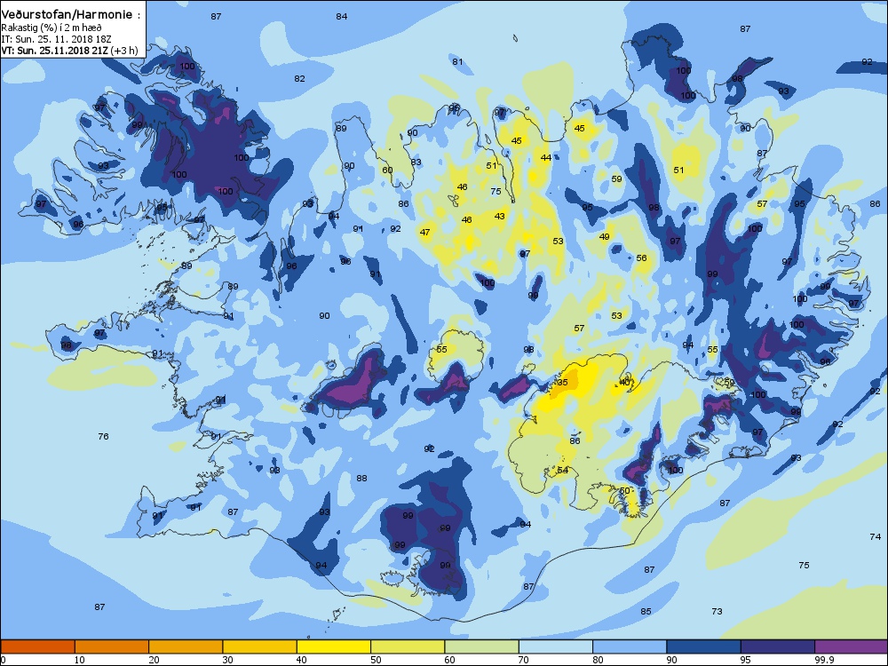888x666 pixels.
Task: Click the humidity value 82 over northern sea
Action: [299, 79]
